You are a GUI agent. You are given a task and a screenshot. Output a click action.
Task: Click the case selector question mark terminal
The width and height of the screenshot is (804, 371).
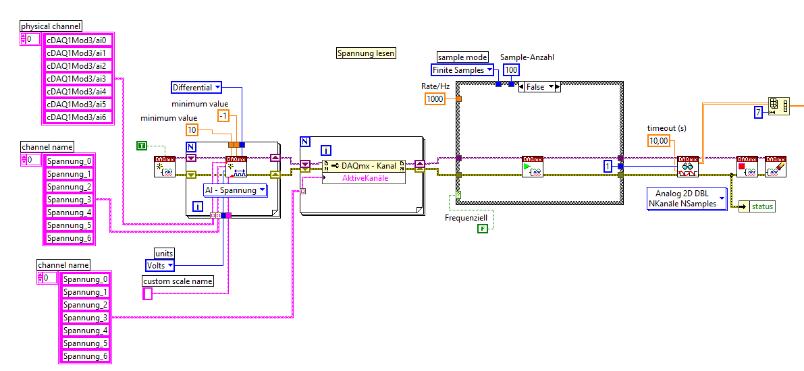(x=458, y=195)
